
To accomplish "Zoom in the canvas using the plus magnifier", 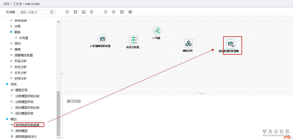I will (114, 12).
